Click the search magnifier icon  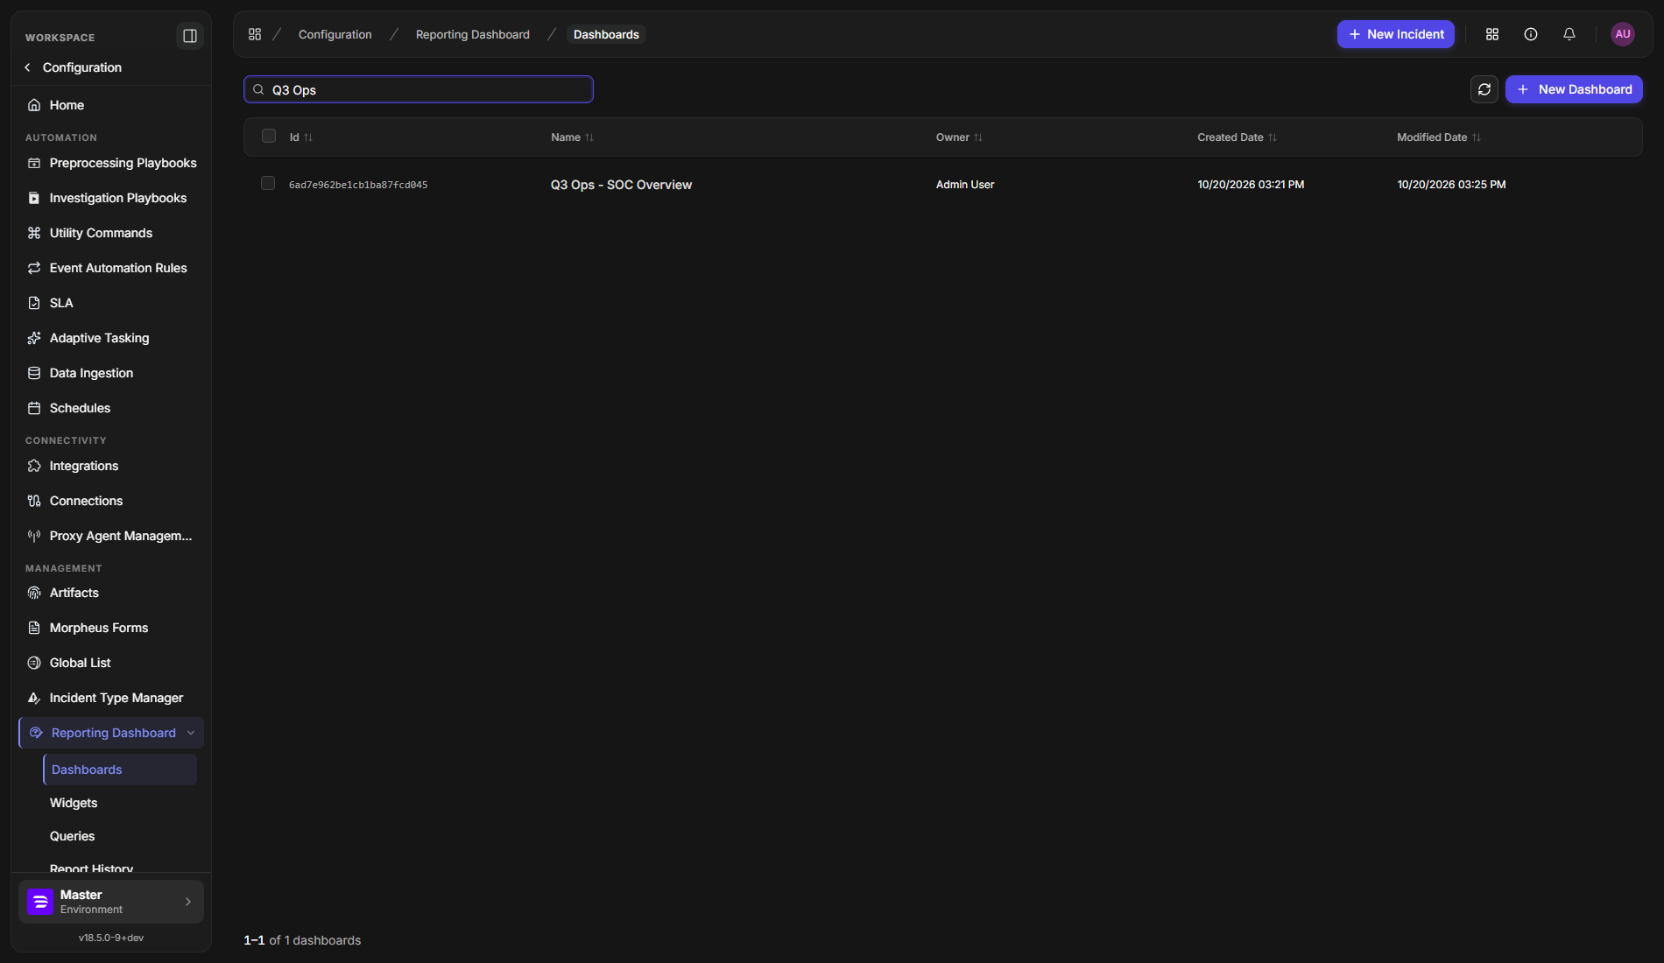[258, 89]
